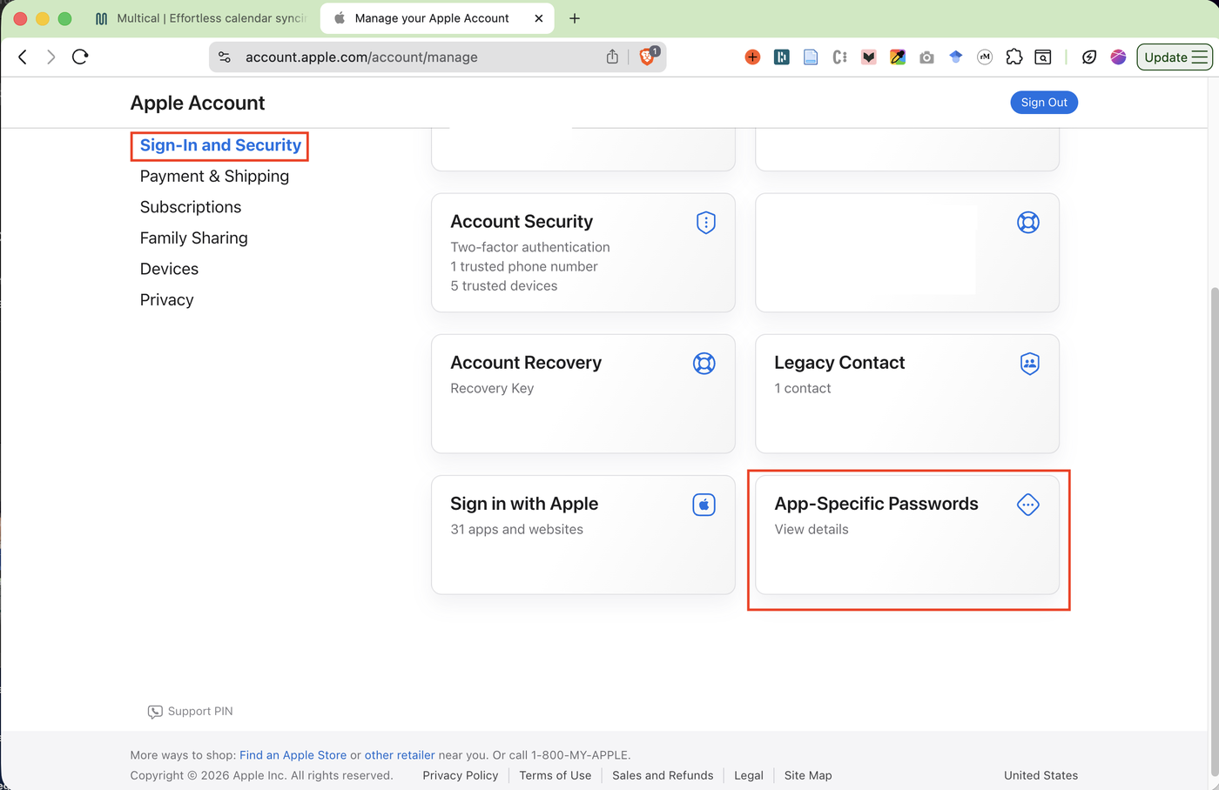This screenshot has width=1219, height=790.
Task: Click lifebuoy icon on the blank card
Action: [1028, 223]
